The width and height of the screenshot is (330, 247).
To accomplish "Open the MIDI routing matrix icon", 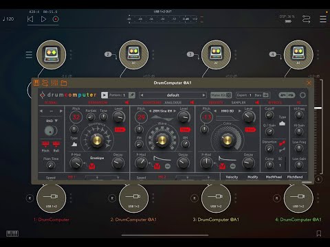I will click(x=307, y=19).
